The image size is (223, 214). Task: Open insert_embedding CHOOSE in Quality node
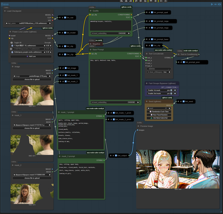click(110, 33)
